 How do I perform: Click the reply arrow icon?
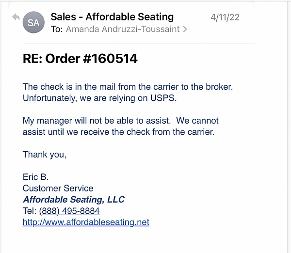(x=16, y=17)
